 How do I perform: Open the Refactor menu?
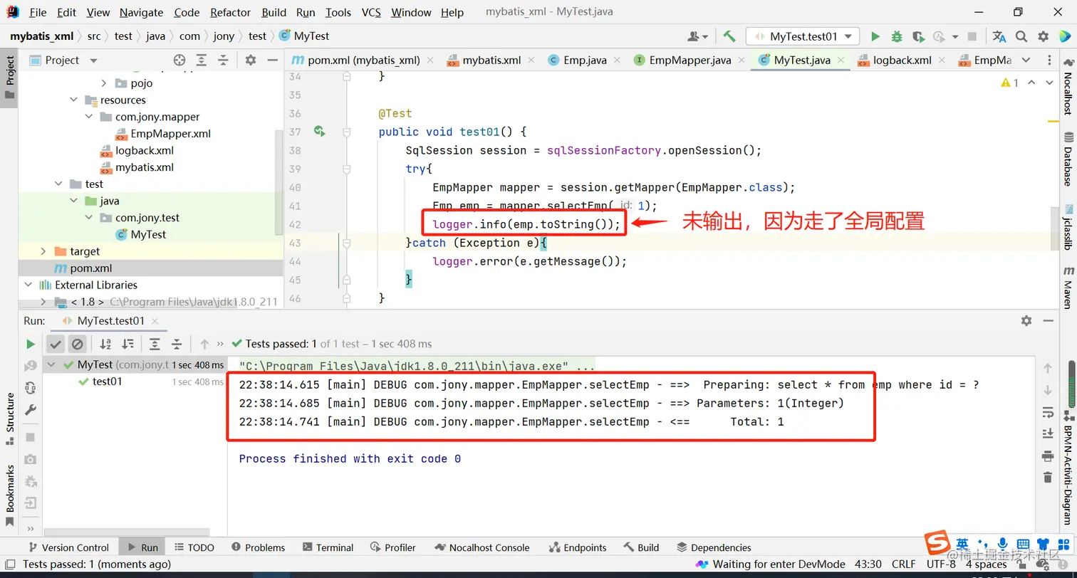coord(231,12)
